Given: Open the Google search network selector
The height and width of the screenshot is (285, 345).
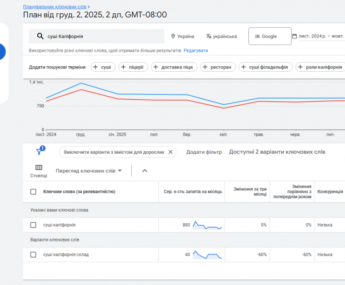Looking at the screenshot, I should click(269, 36).
